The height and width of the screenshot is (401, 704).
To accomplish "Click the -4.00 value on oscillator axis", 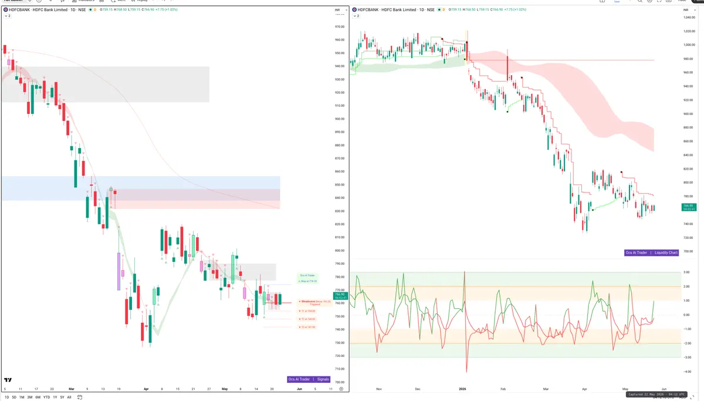I will (686, 372).
